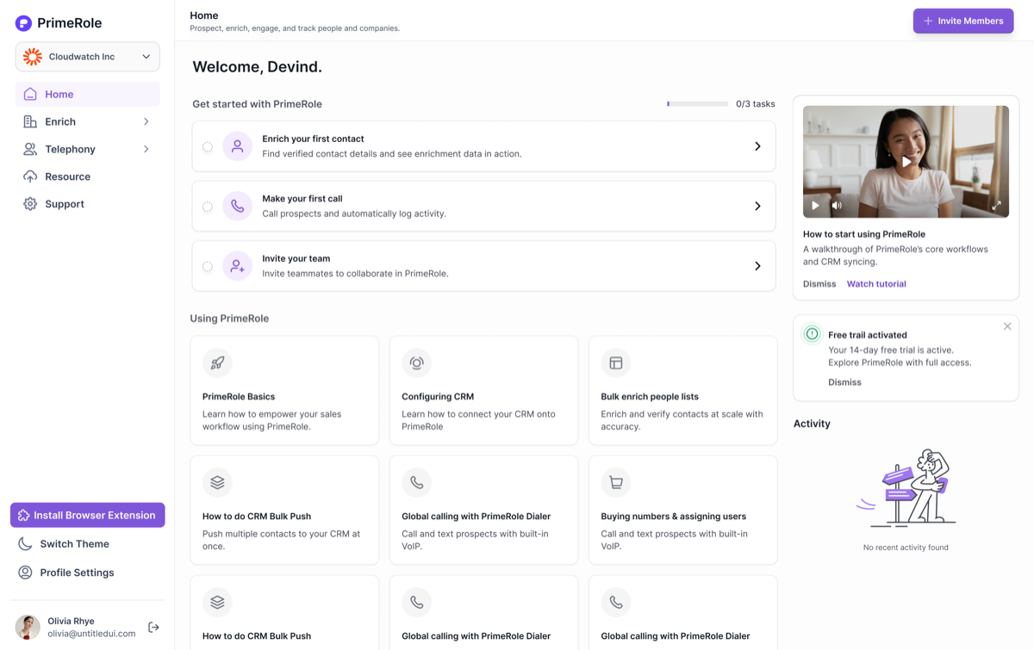1034x650 pixels.
Task: Click the Olivia Rhye avatar photo
Action: coord(28,628)
